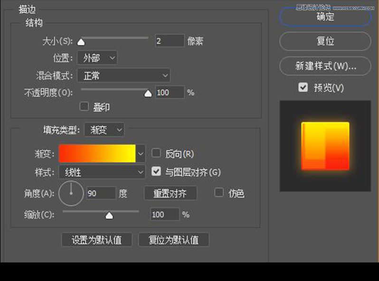Click the style preview thumbnail
This screenshot has width=379, height=281.
325,146
